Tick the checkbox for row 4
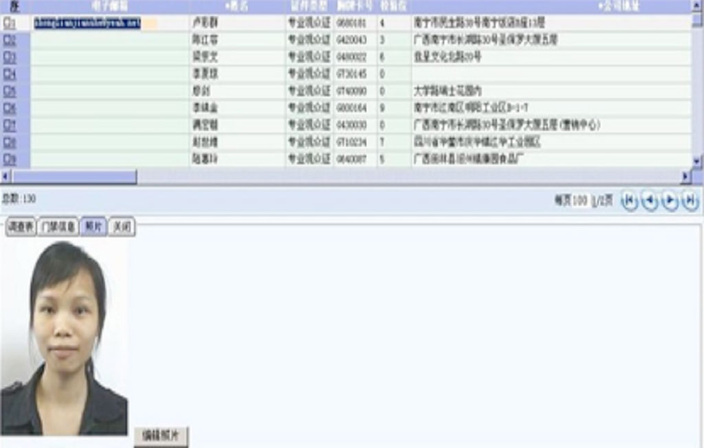Screen dimensions: 704x448 [7, 74]
